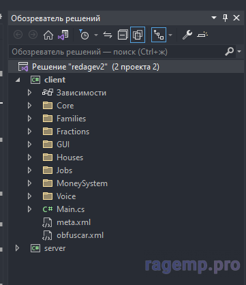Toggle the preview selected items icon

(x=202, y=35)
